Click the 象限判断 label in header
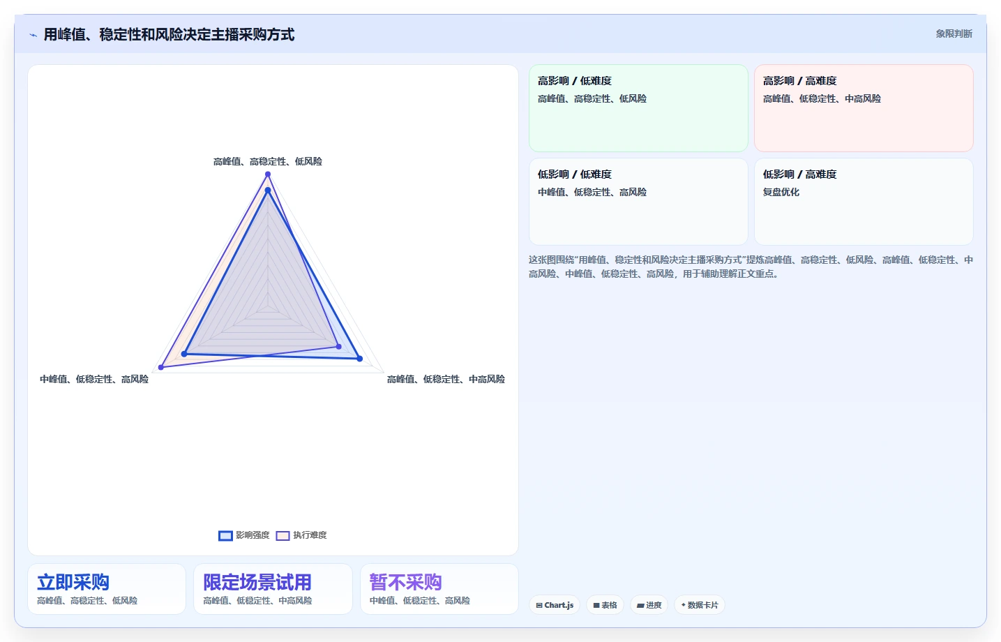This screenshot has height=642, width=1001. (x=954, y=33)
